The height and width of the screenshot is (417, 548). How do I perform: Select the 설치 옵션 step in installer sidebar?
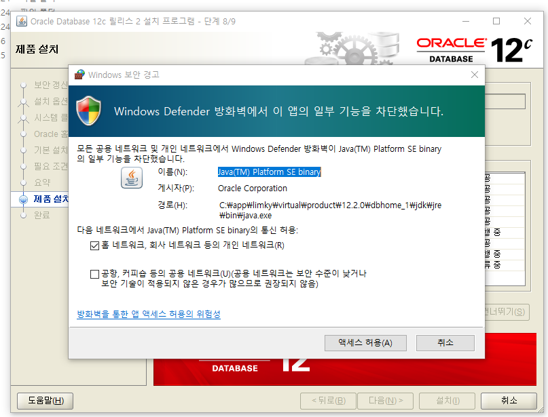point(51,101)
